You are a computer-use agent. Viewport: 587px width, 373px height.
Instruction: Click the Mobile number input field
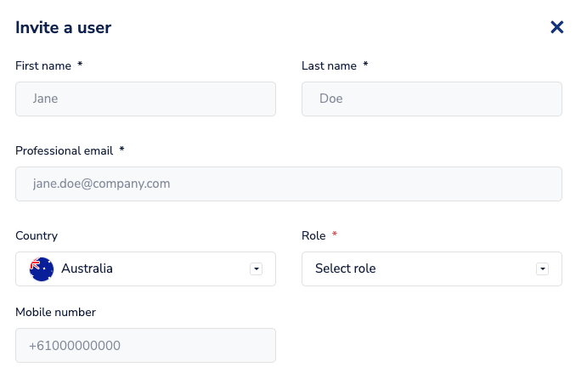(145, 346)
